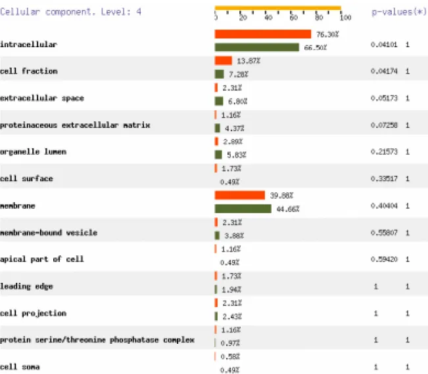Click the 1.16% value for apical part
Image resolution: width=428 pixels, height=374 pixels.
(x=231, y=249)
